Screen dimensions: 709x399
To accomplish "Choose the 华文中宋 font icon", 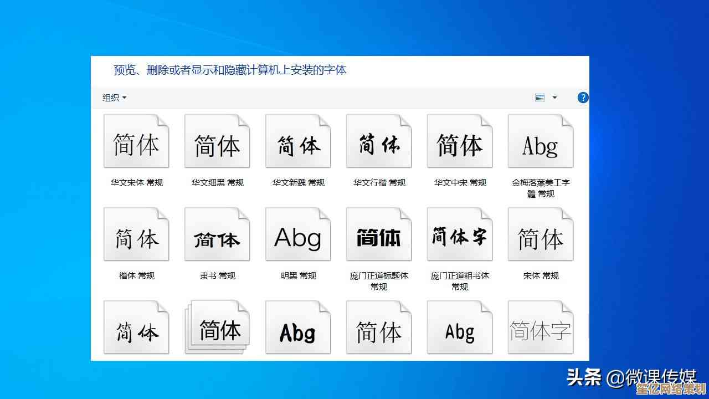I will [460, 141].
